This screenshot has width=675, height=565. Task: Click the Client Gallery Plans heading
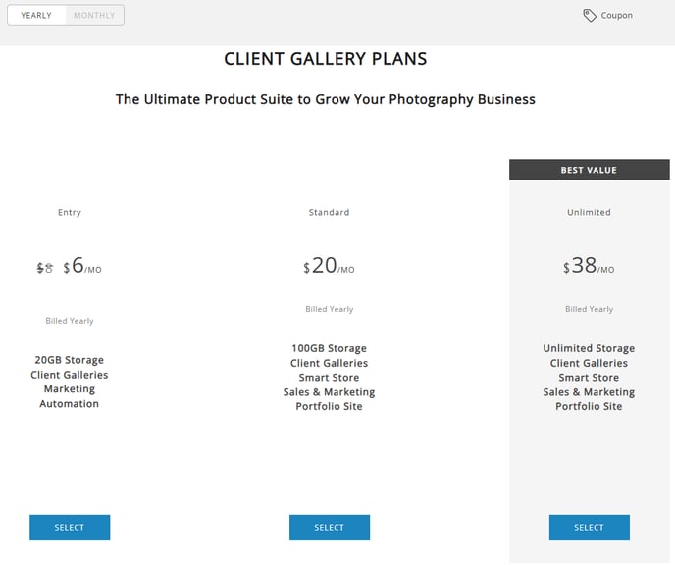point(326,59)
